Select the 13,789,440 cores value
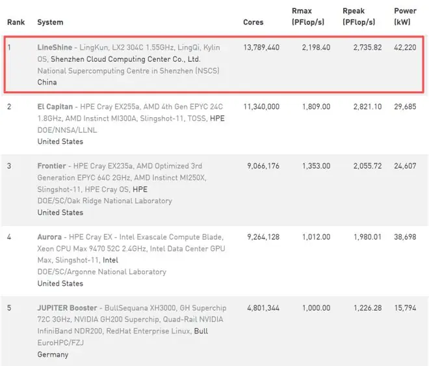 pos(261,48)
